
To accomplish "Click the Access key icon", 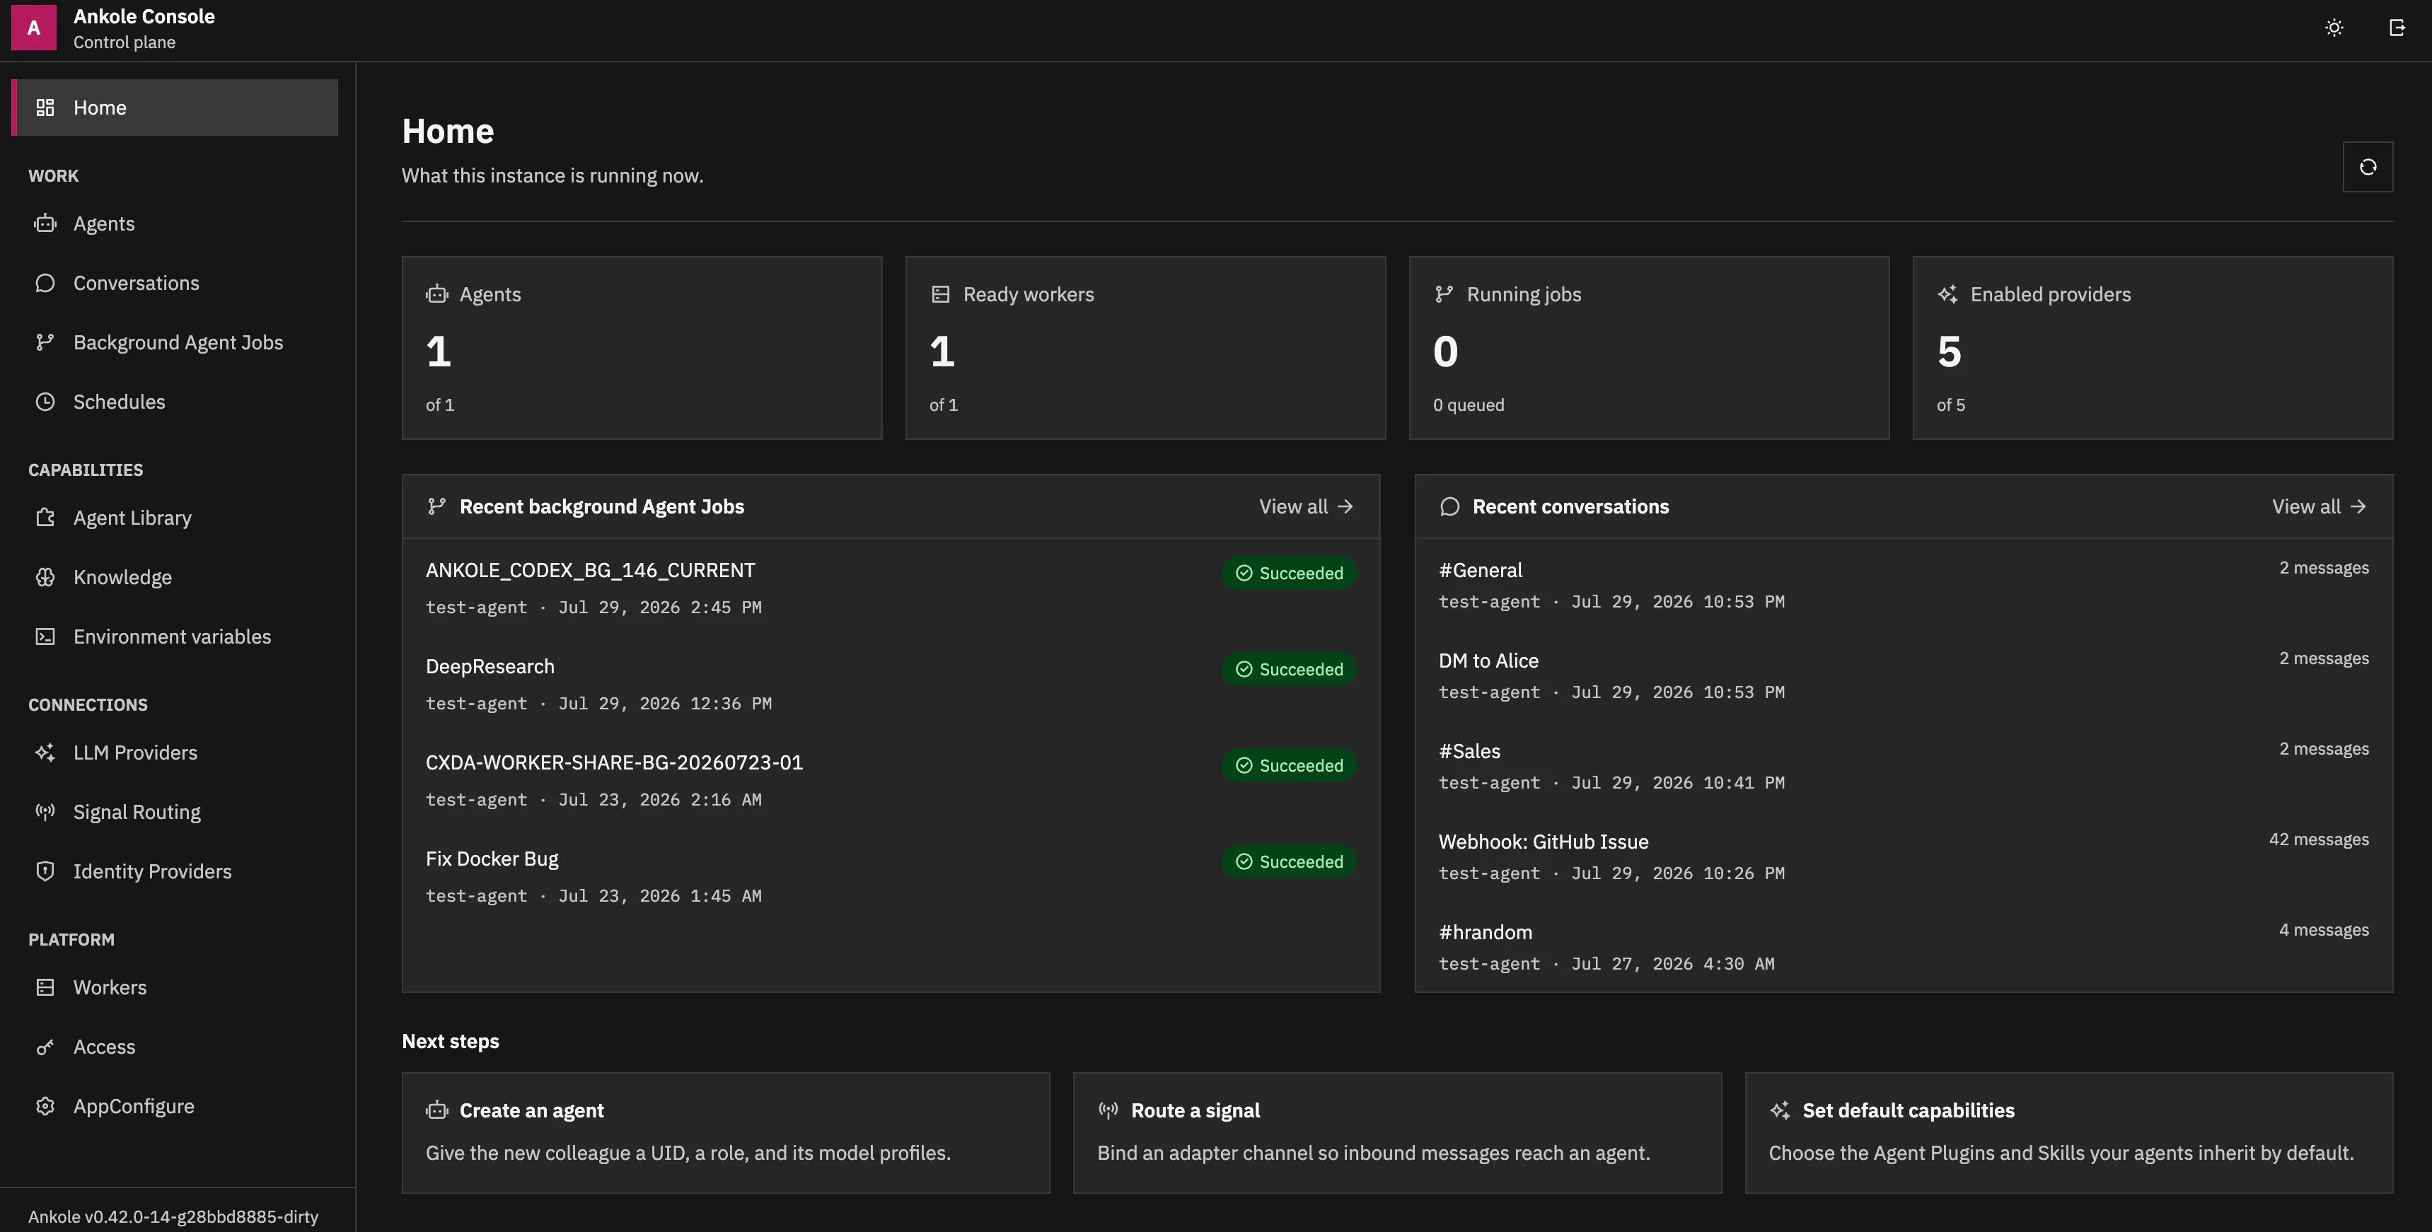I will point(45,1048).
